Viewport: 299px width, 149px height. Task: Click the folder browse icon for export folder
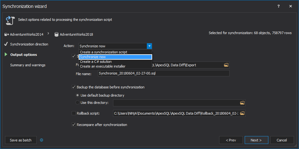tap(226, 65)
